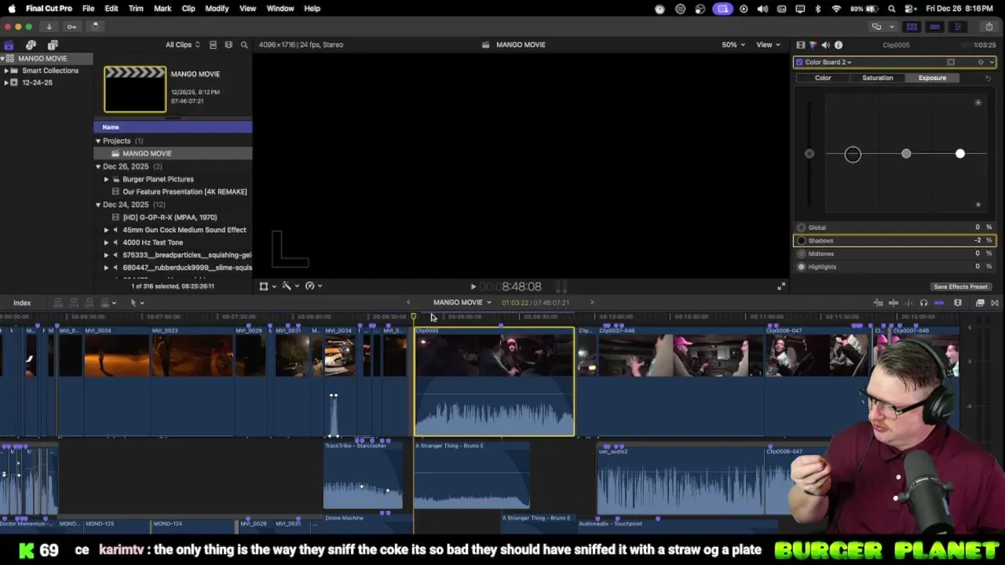Select the midtones exposure puck
The width and height of the screenshot is (1005, 565).
pos(906,154)
